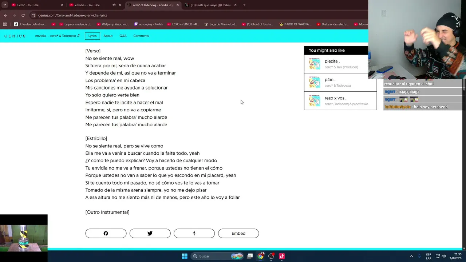Screen dimensions: 466x262
Task: Share the lyrics on Facebook
Action: pos(106,233)
